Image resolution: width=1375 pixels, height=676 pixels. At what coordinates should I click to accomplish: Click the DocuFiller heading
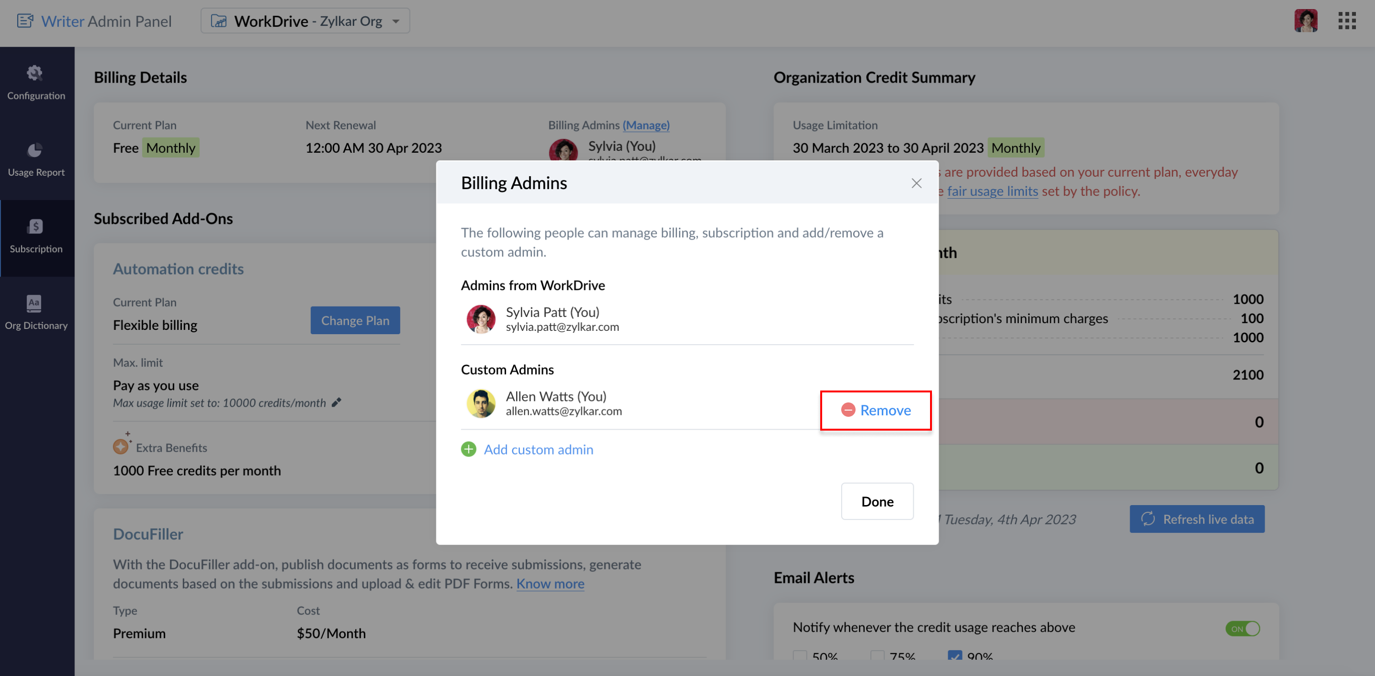(148, 534)
